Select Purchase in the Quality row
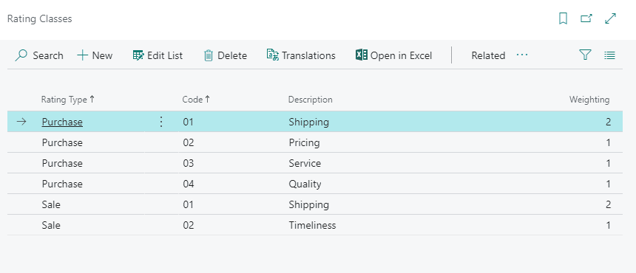Screen dimensions: 636x273 pos(62,184)
